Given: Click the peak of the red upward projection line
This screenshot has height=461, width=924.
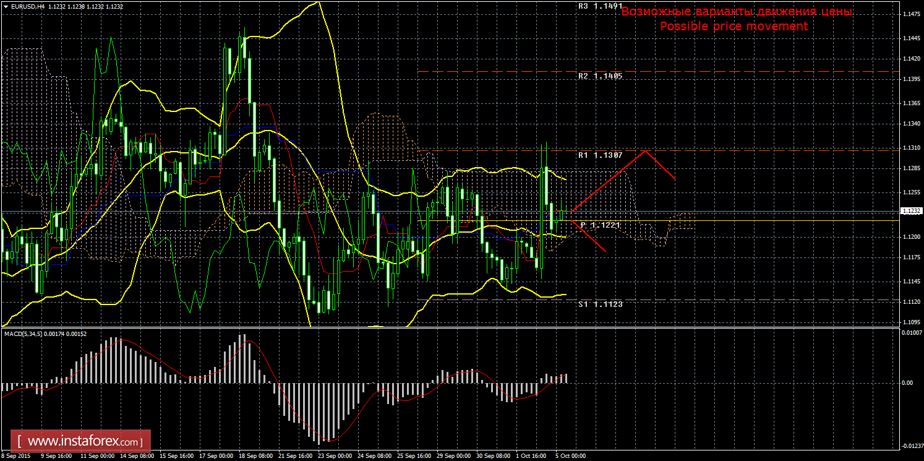Looking at the screenshot, I should click(x=645, y=151).
